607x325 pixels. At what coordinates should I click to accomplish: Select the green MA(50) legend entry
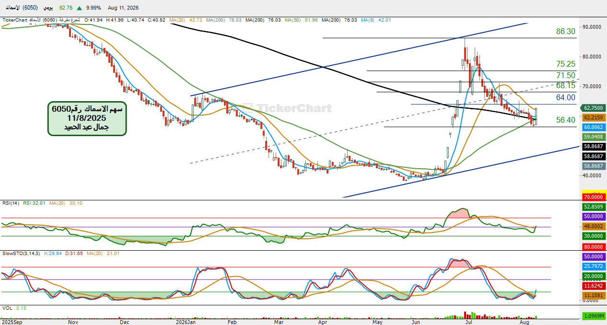pyautogui.click(x=292, y=20)
